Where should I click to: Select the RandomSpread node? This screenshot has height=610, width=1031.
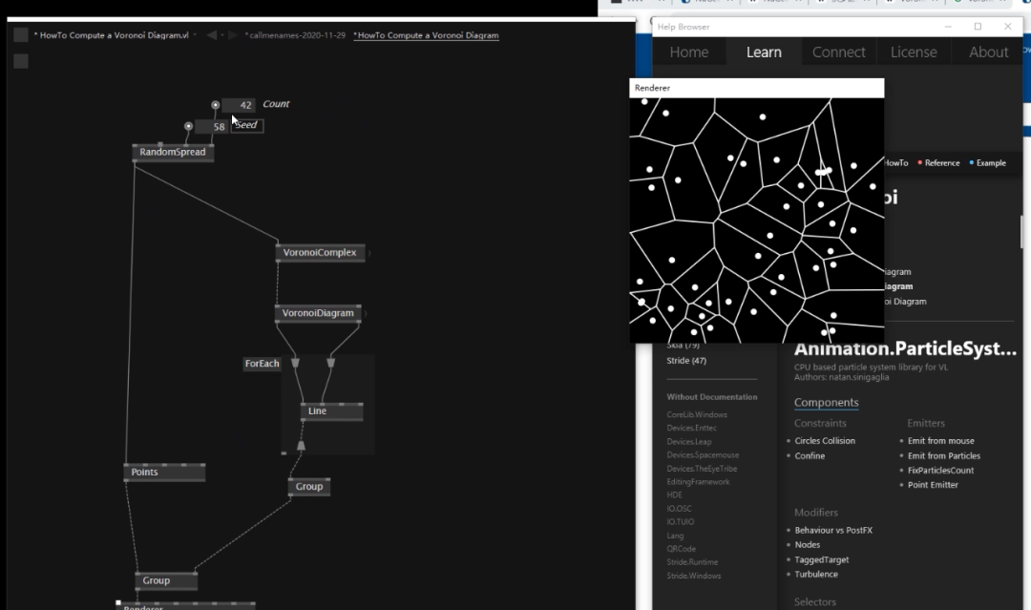coord(173,152)
